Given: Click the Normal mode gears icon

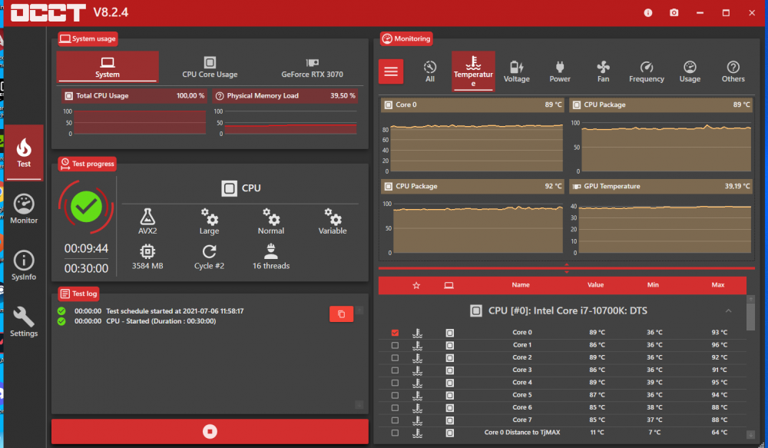Looking at the screenshot, I should point(271,216).
